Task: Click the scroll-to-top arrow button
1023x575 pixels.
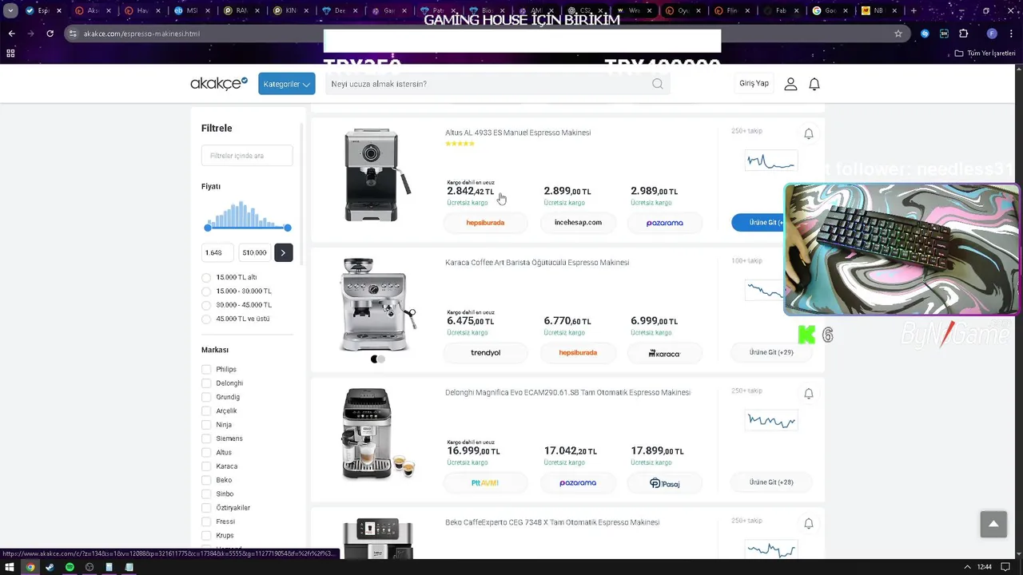Action: [x=993, y=524]
